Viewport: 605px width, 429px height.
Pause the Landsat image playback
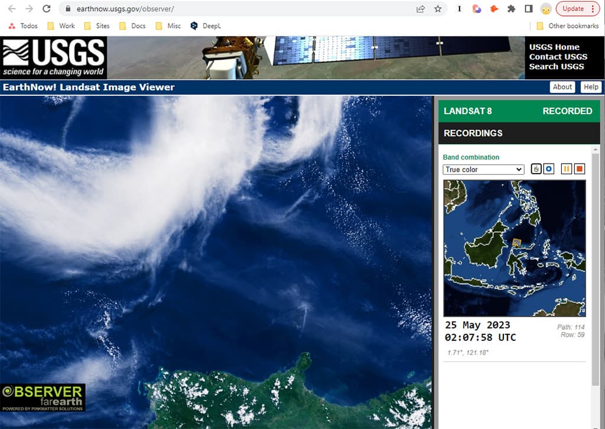tap(565, 168)
